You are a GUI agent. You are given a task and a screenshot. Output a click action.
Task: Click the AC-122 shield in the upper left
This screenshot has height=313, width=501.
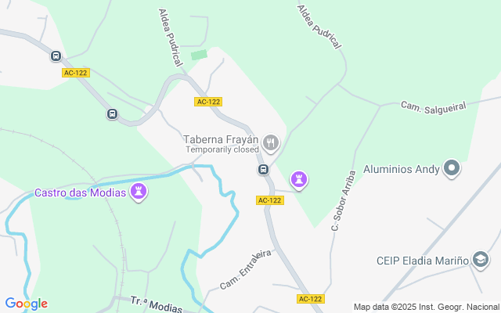(x=76, y=73)
